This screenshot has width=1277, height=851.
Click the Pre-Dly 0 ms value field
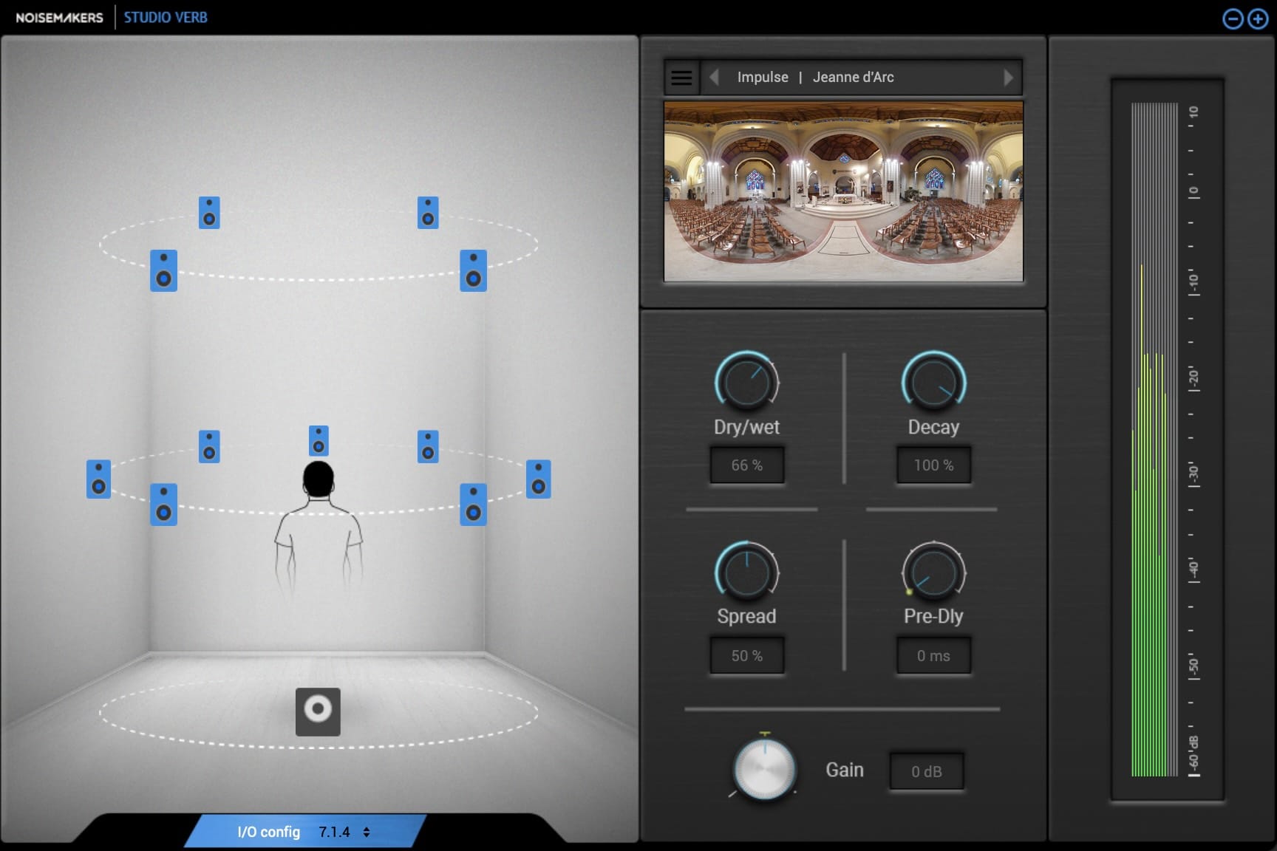click(x=933, y=655)
